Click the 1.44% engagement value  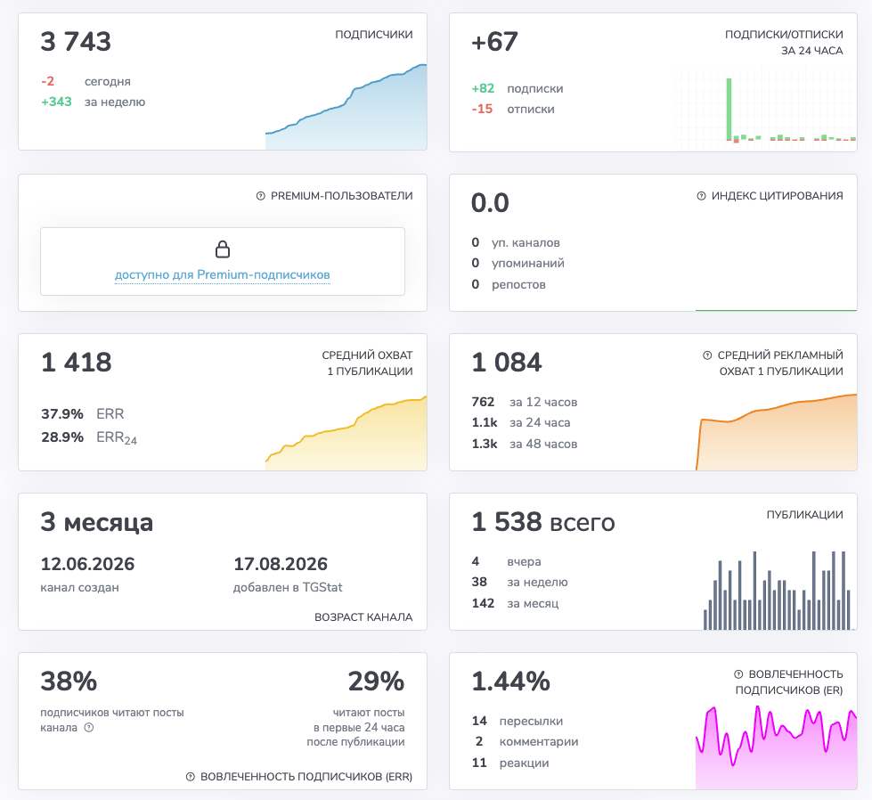(x=510, y=682)
